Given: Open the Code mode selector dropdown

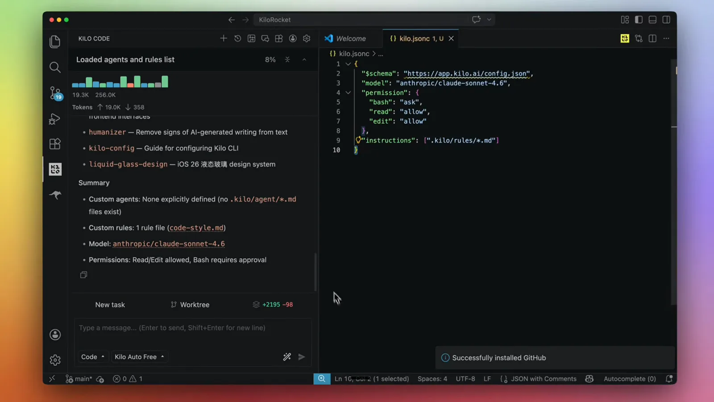Looking at the screenshot, I should (x=92, y=356).
